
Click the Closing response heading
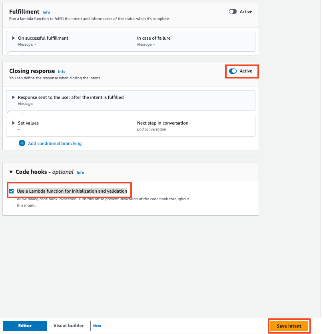pyautogui.click(x=32, y=71)
